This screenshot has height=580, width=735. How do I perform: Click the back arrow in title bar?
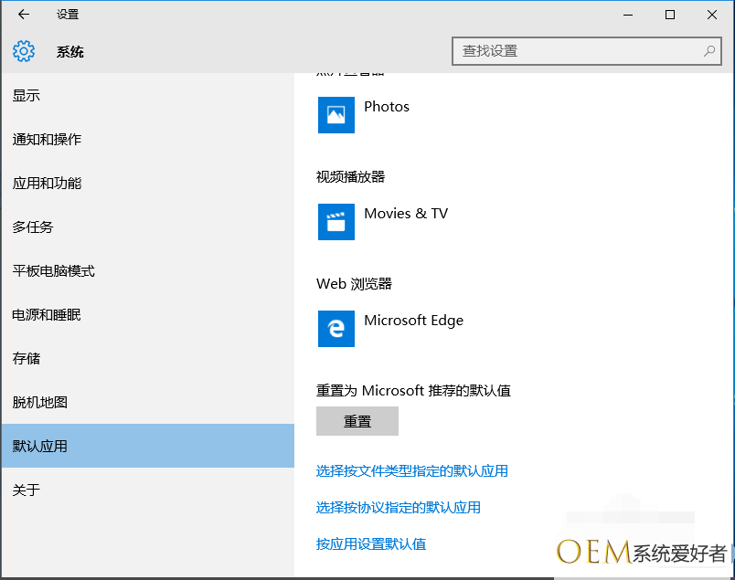24,15
